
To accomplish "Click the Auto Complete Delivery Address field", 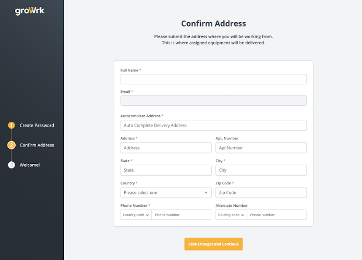I will click(x=213, y=125).
